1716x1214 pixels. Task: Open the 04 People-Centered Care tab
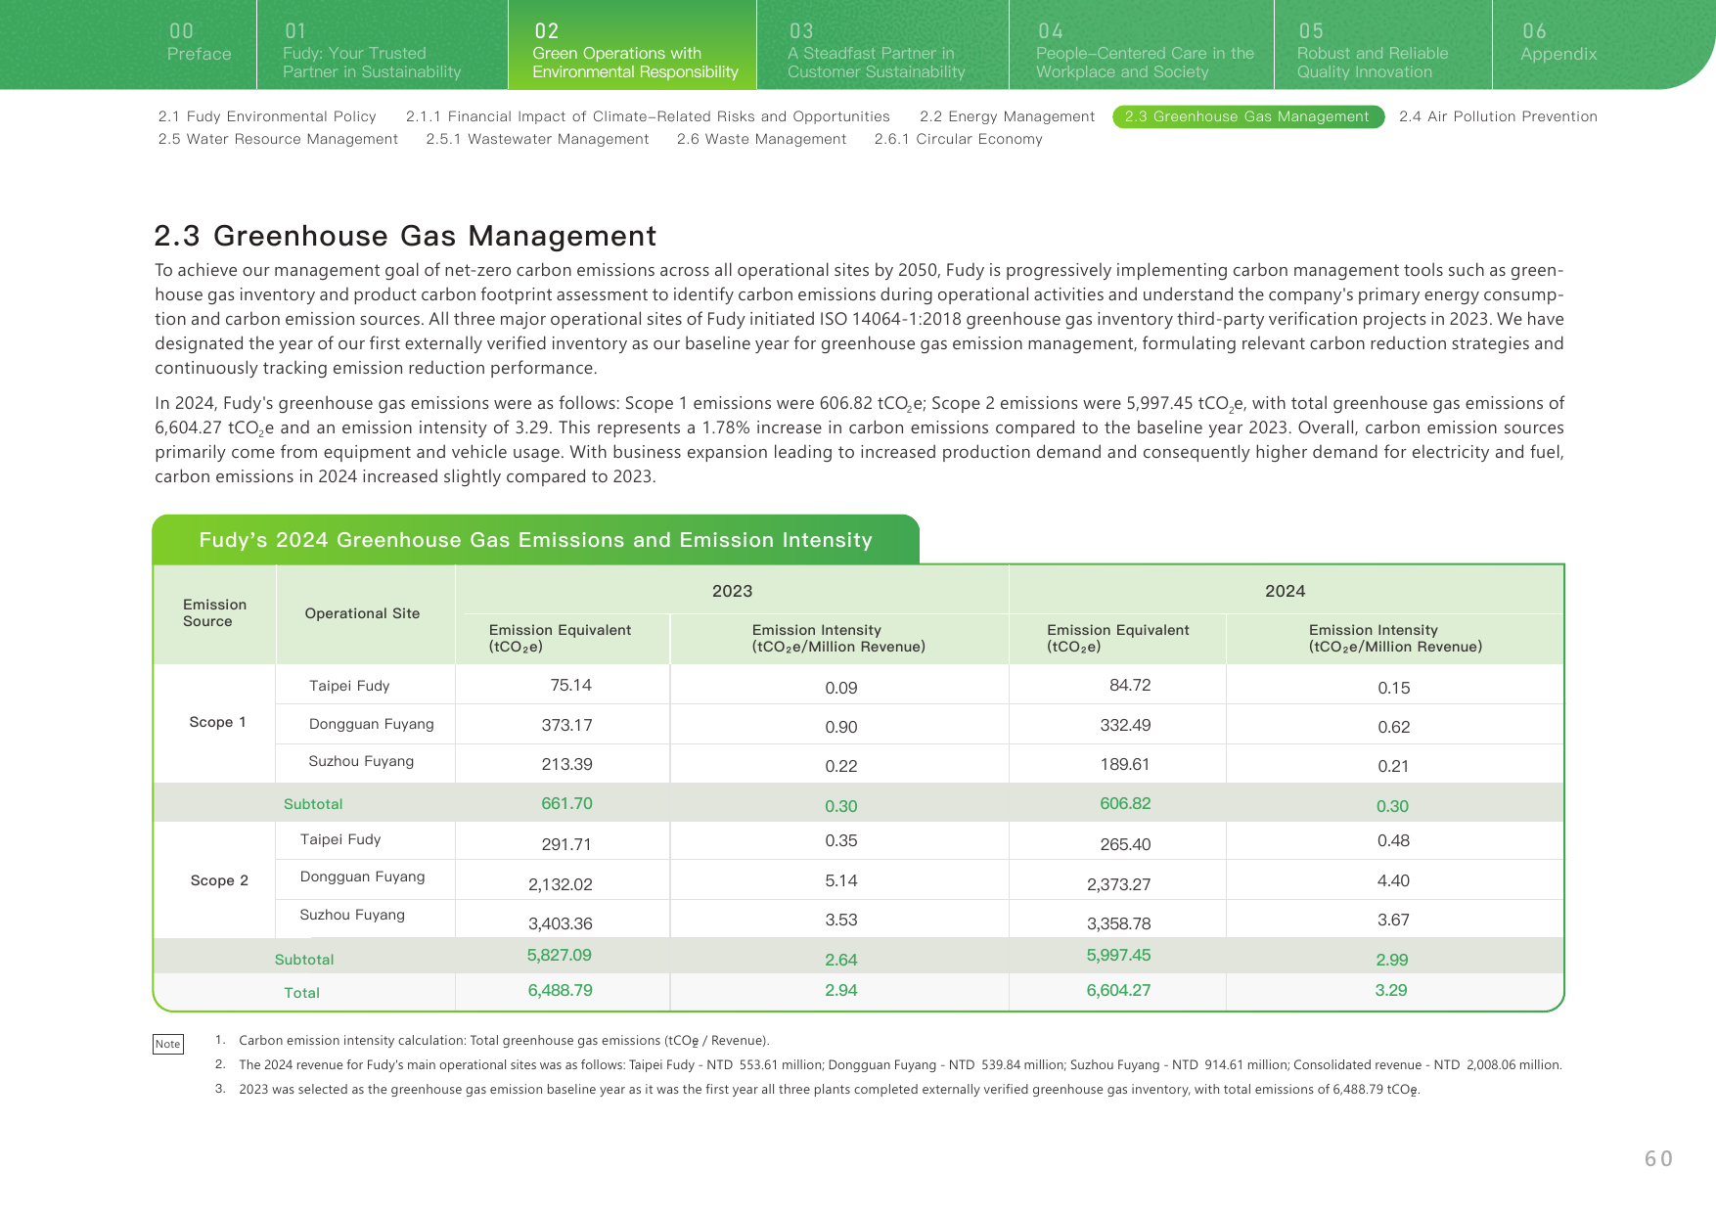tap(1142, 44)
